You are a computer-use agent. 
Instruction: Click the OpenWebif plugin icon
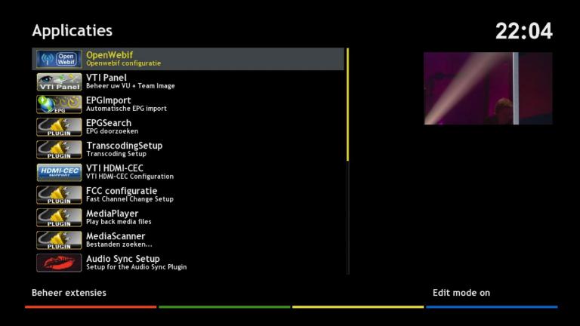[59, 59]
